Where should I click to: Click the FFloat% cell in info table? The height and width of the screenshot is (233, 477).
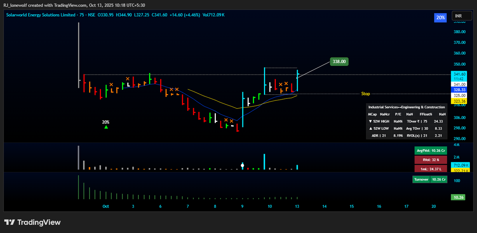[x=426, y=114]
